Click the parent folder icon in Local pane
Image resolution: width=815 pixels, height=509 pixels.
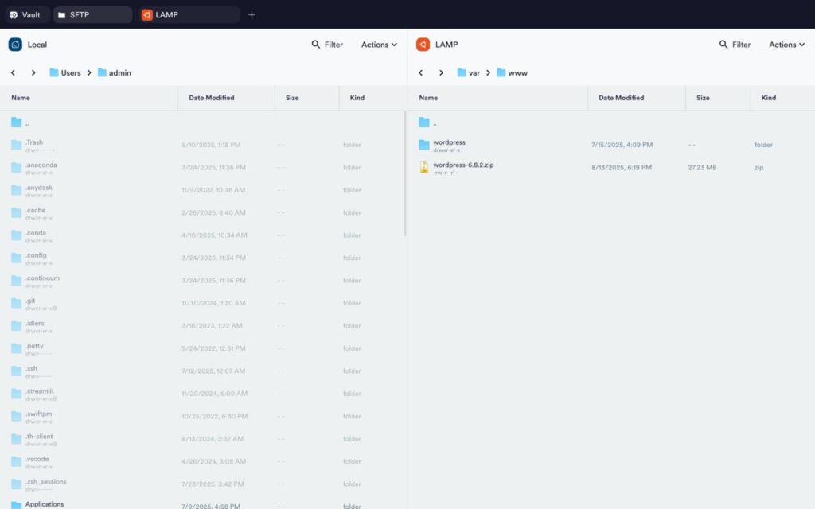[17, 122]
